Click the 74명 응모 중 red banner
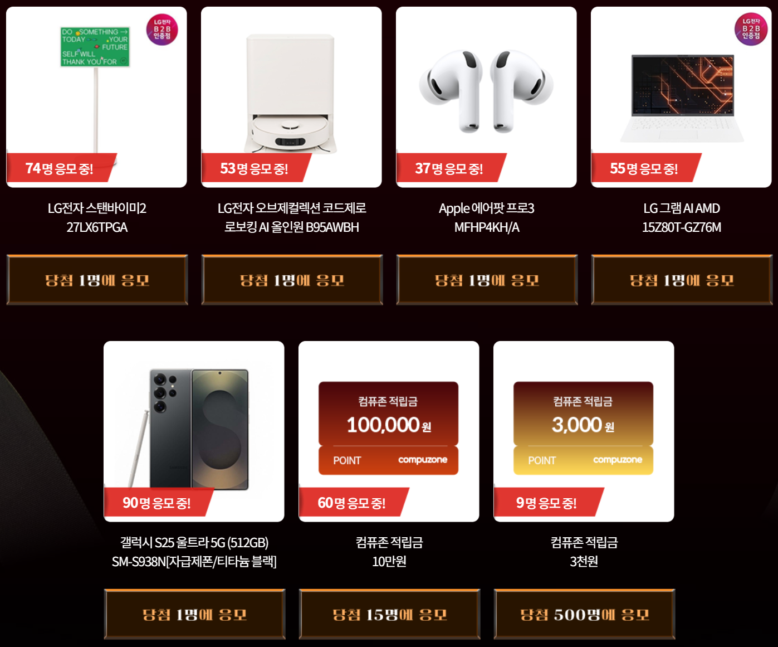This screenshot has height=647, width=778. tap(61, 168)
